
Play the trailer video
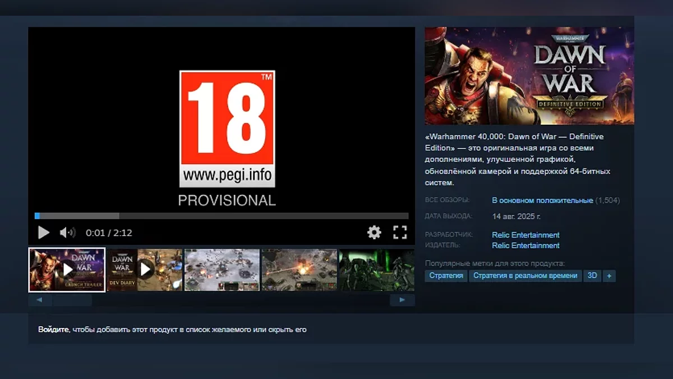tap(43, 232)
